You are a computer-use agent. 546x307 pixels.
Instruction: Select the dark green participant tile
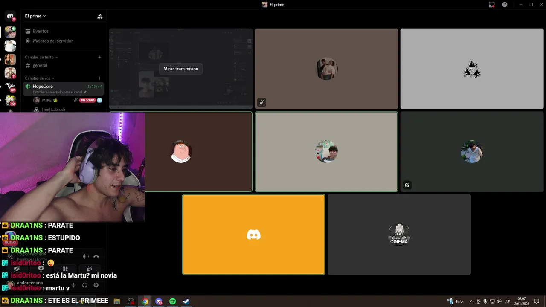coord(472,151)
